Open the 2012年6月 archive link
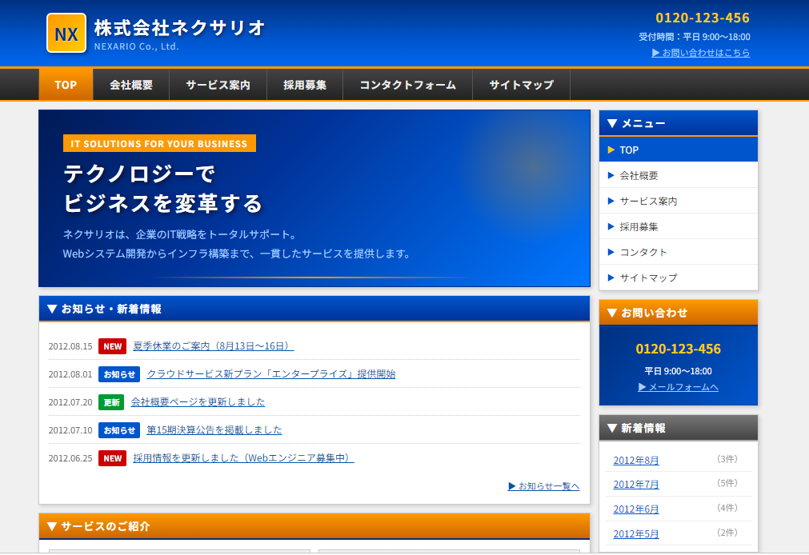 pyautogui.click(x=635, y=509)
